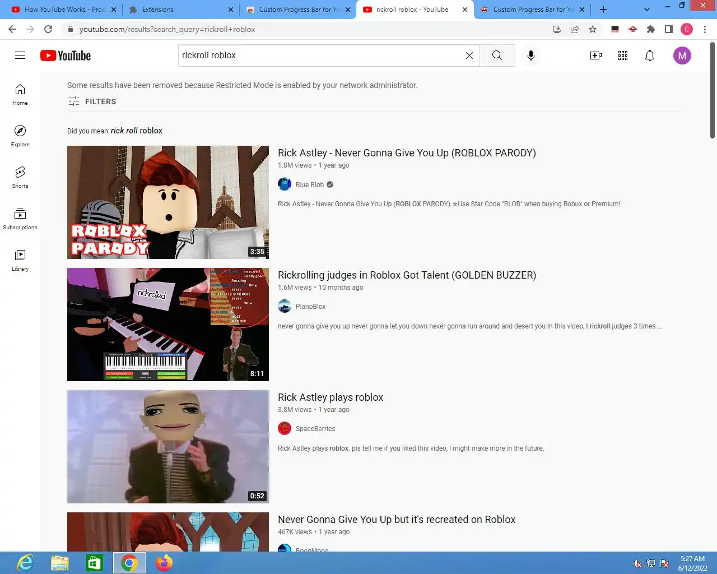Share this page from the address bar
The height and width of the screenshot is (574, 717).
(x=575, y=29)
